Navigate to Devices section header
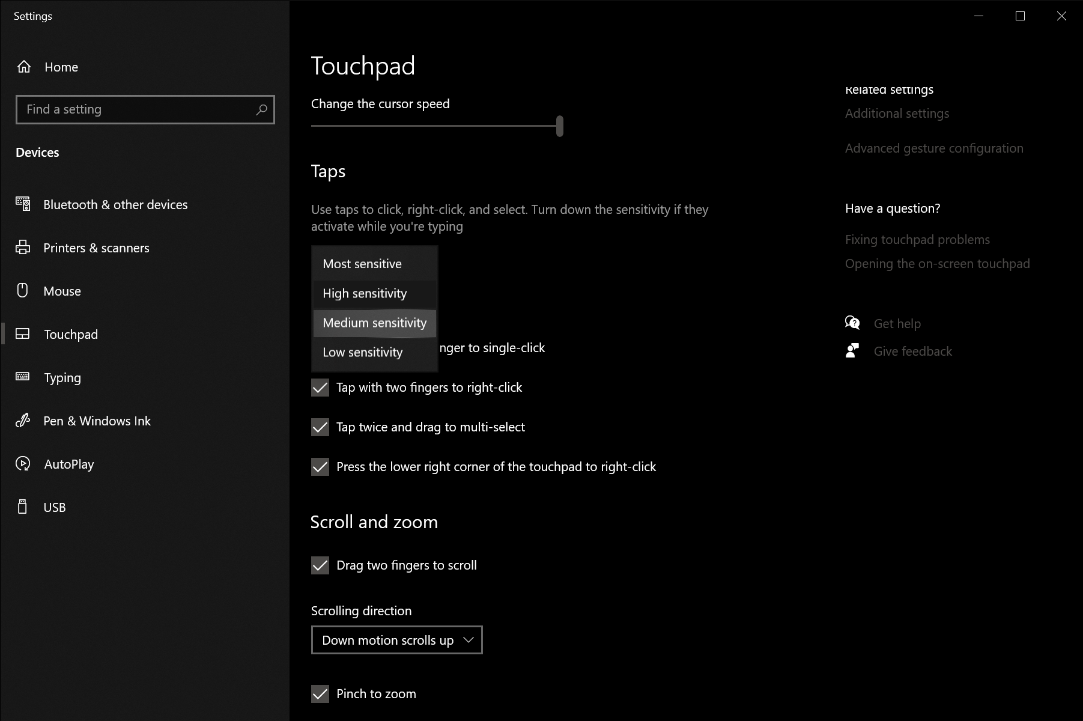1083x721 pixels. (37, 152)
